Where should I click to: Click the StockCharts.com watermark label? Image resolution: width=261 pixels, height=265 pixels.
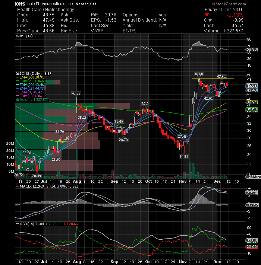pyautogui.click(x=229, y=4)
